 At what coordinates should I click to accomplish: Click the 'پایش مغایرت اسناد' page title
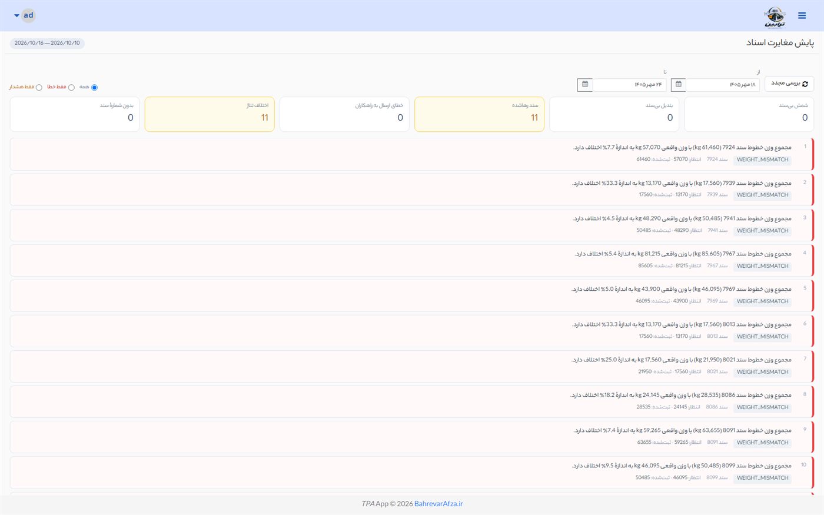click(x=780, y=43)
